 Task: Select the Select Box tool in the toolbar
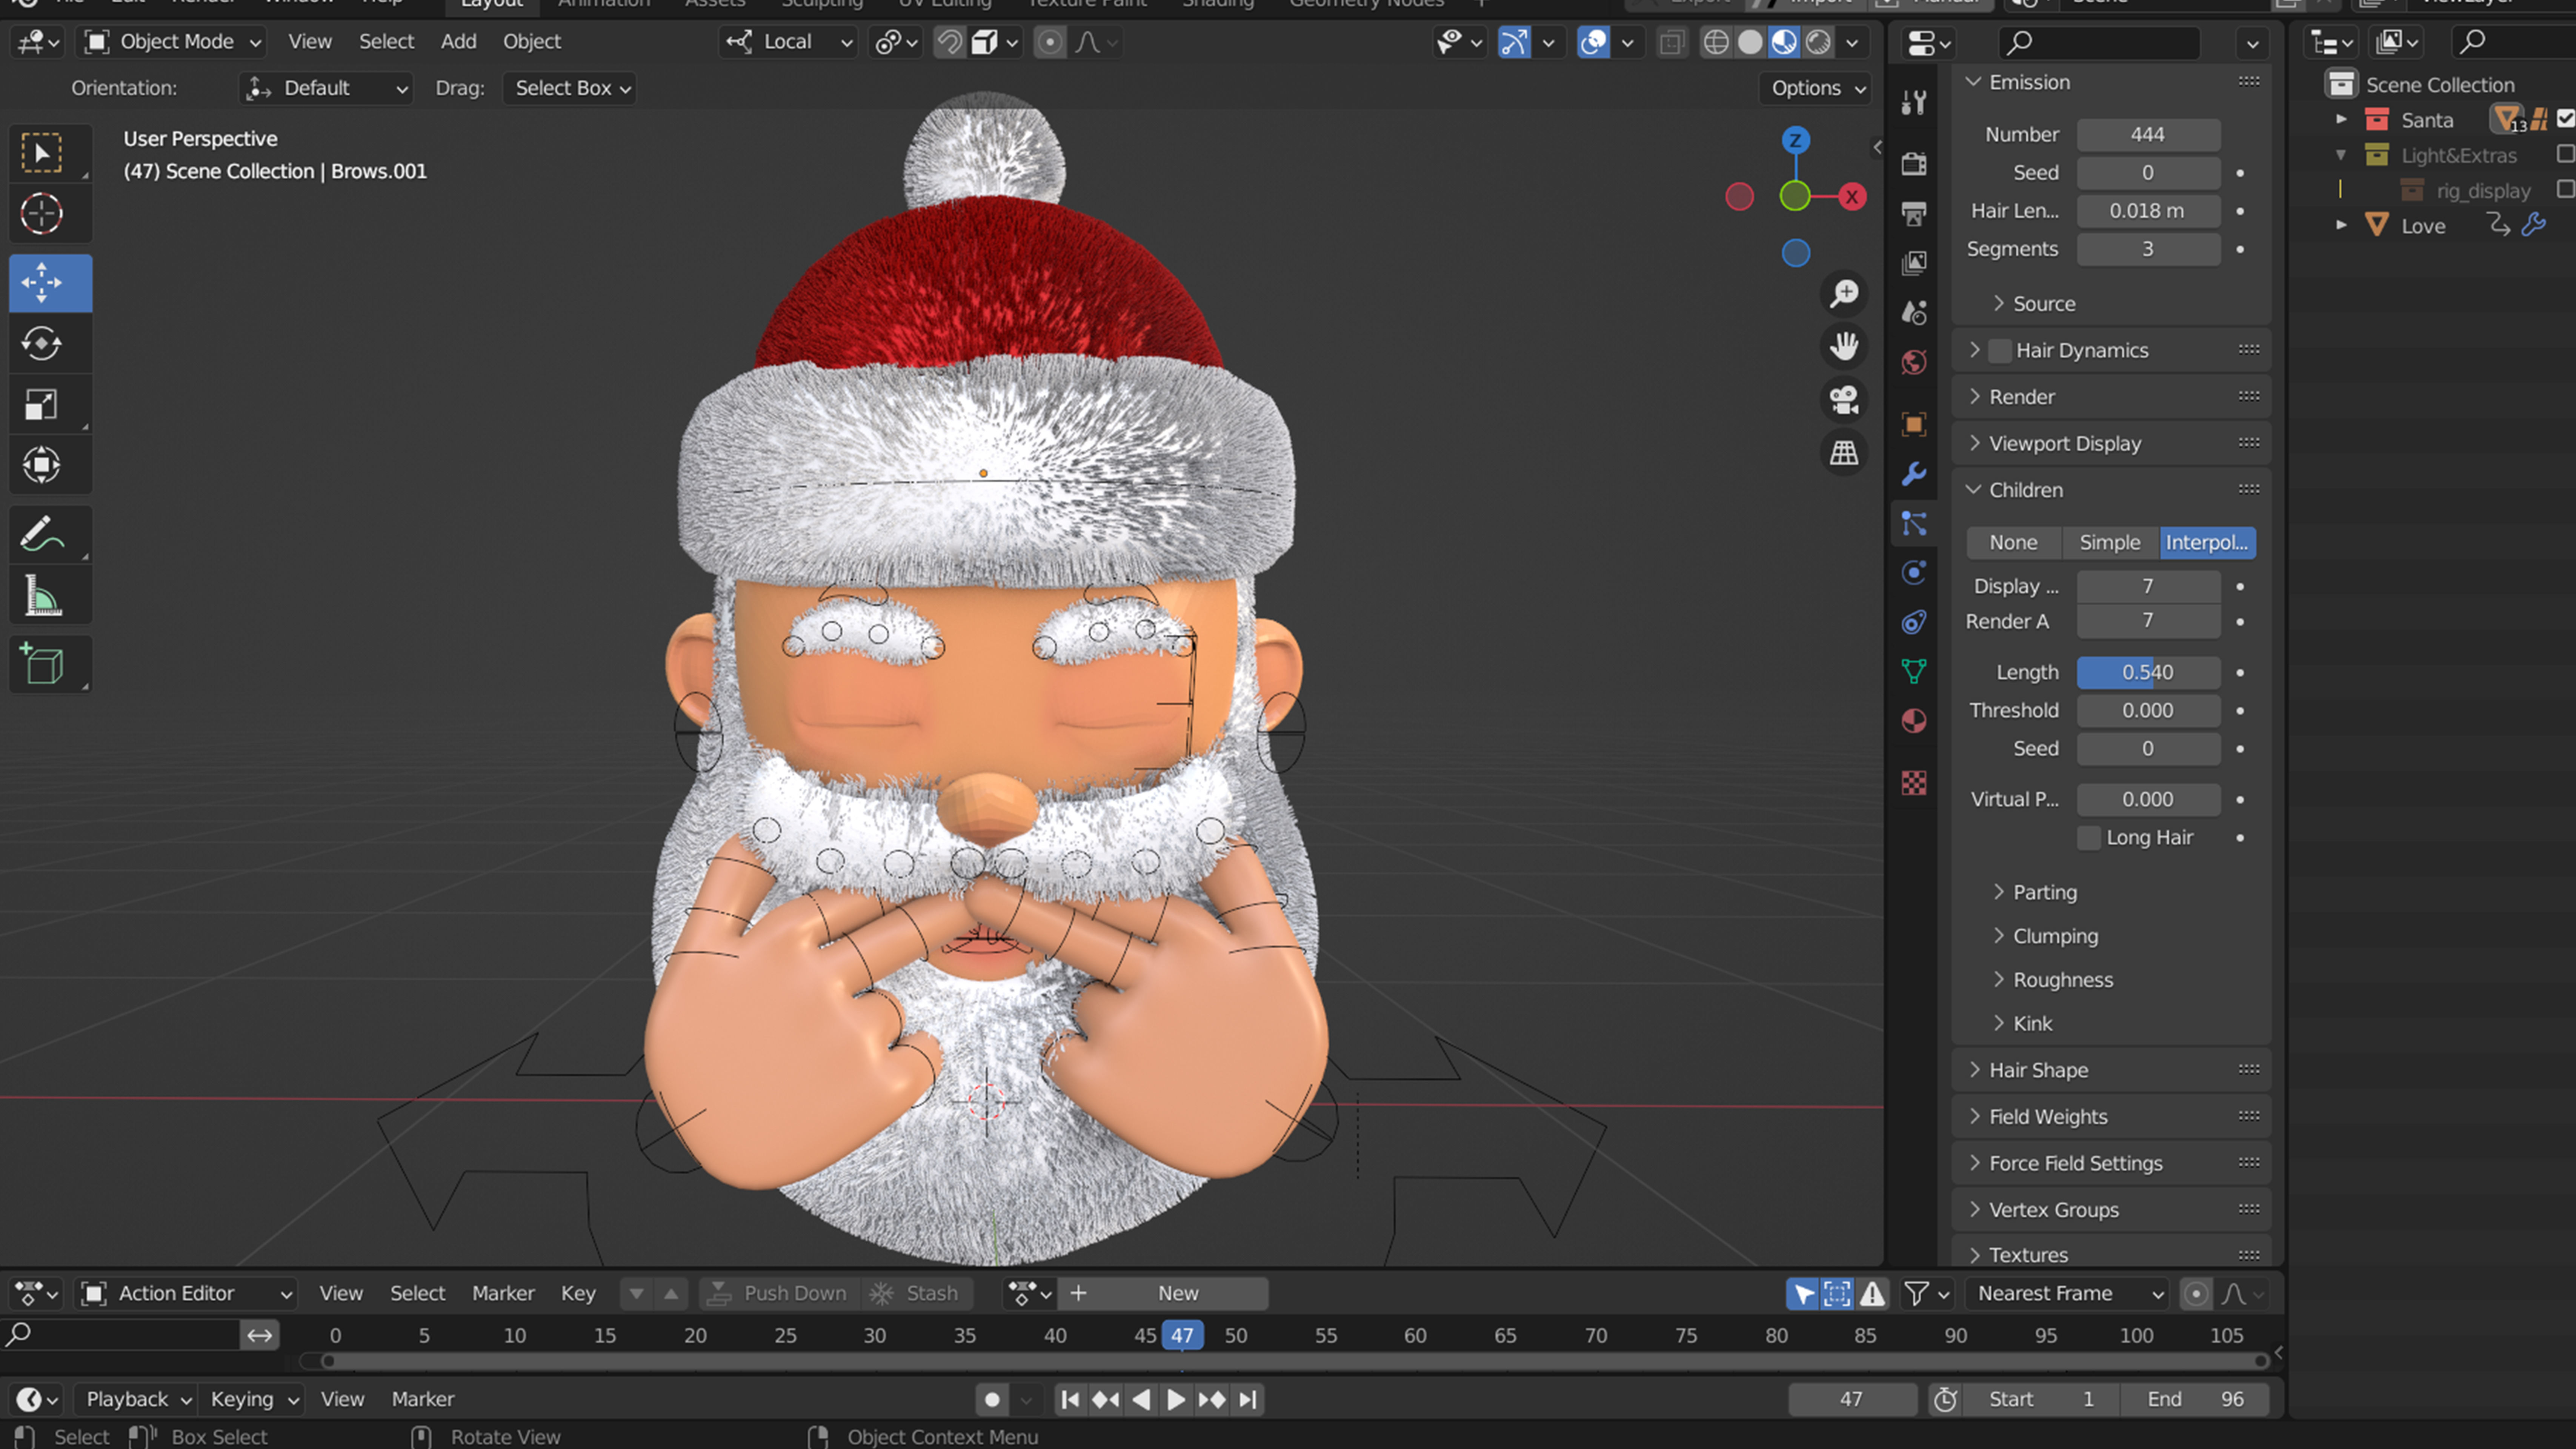coord(42,153)
